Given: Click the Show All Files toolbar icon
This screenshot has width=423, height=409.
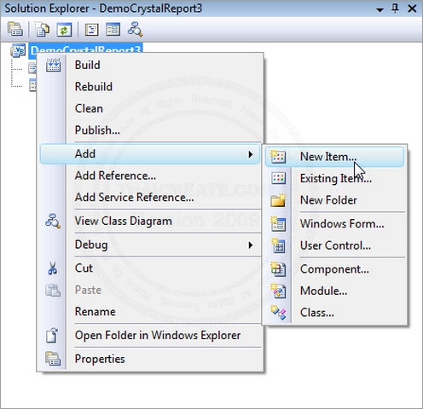Looking at the screenshot, I should tap(43, 29).
